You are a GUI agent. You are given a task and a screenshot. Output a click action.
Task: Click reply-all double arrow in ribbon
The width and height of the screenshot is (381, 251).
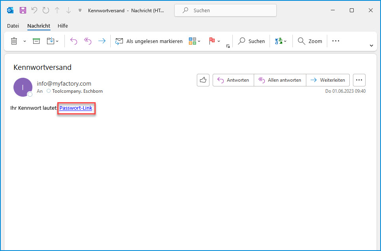(x=88, y=41)
